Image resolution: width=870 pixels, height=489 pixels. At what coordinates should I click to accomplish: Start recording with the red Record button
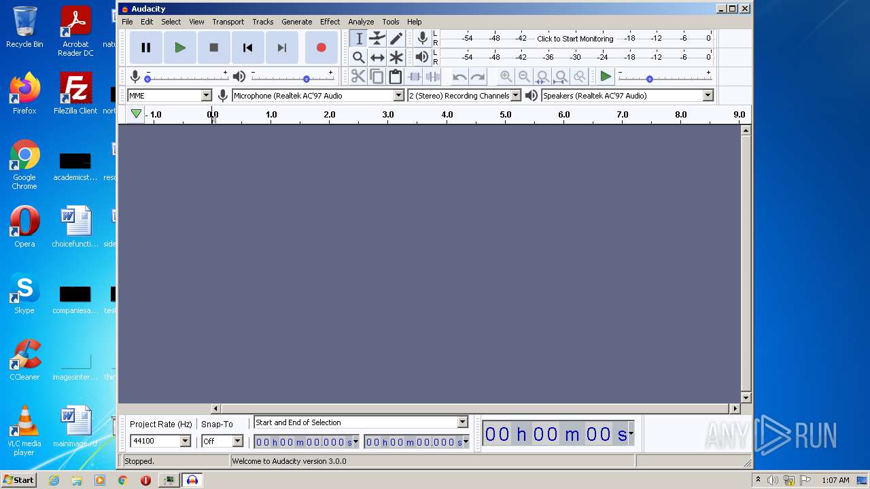[321, 48]
